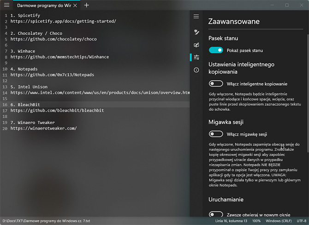The height and width of the screenshot is (225, 309).
Task: Open the About info icon in the settings sidebar
Action: point(196,70)
